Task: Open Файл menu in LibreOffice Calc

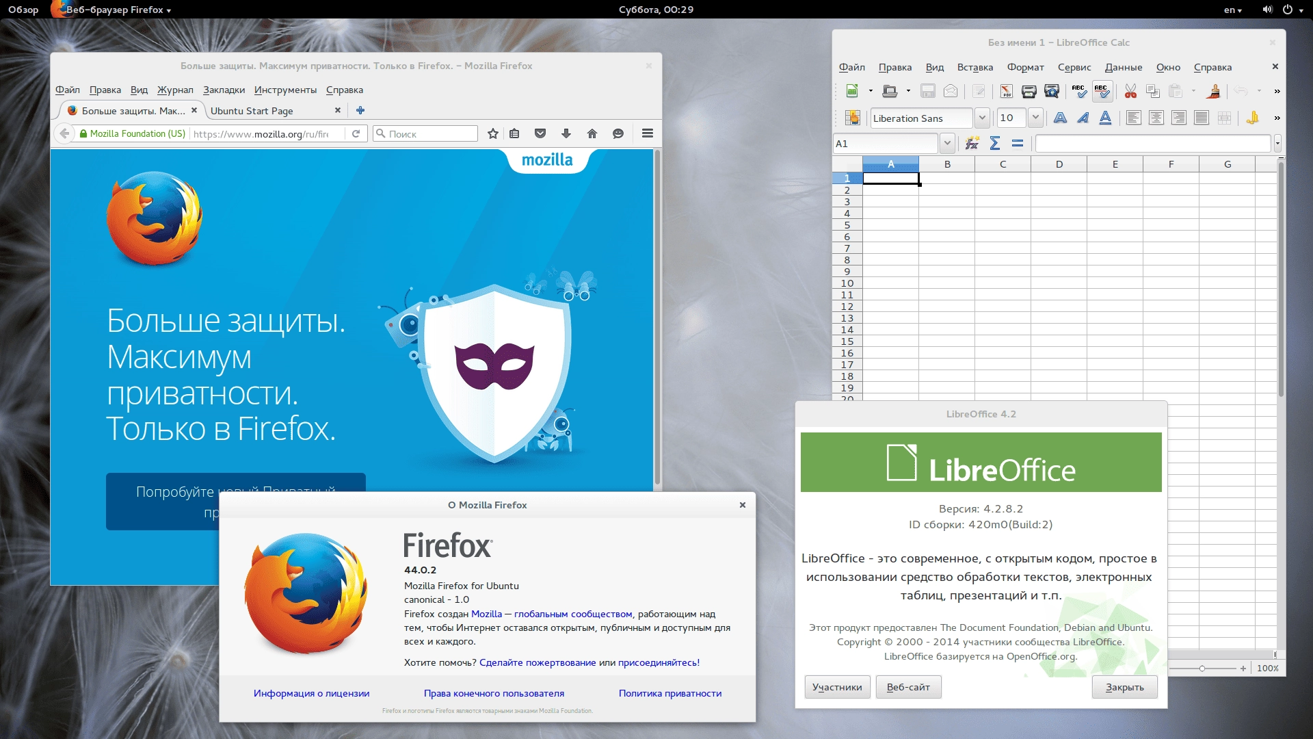Action: (851, 67)
